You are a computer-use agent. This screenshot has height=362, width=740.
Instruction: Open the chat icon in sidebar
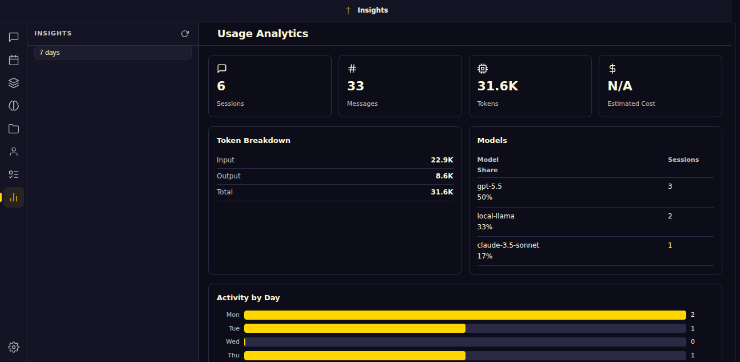tap(14, 37)
